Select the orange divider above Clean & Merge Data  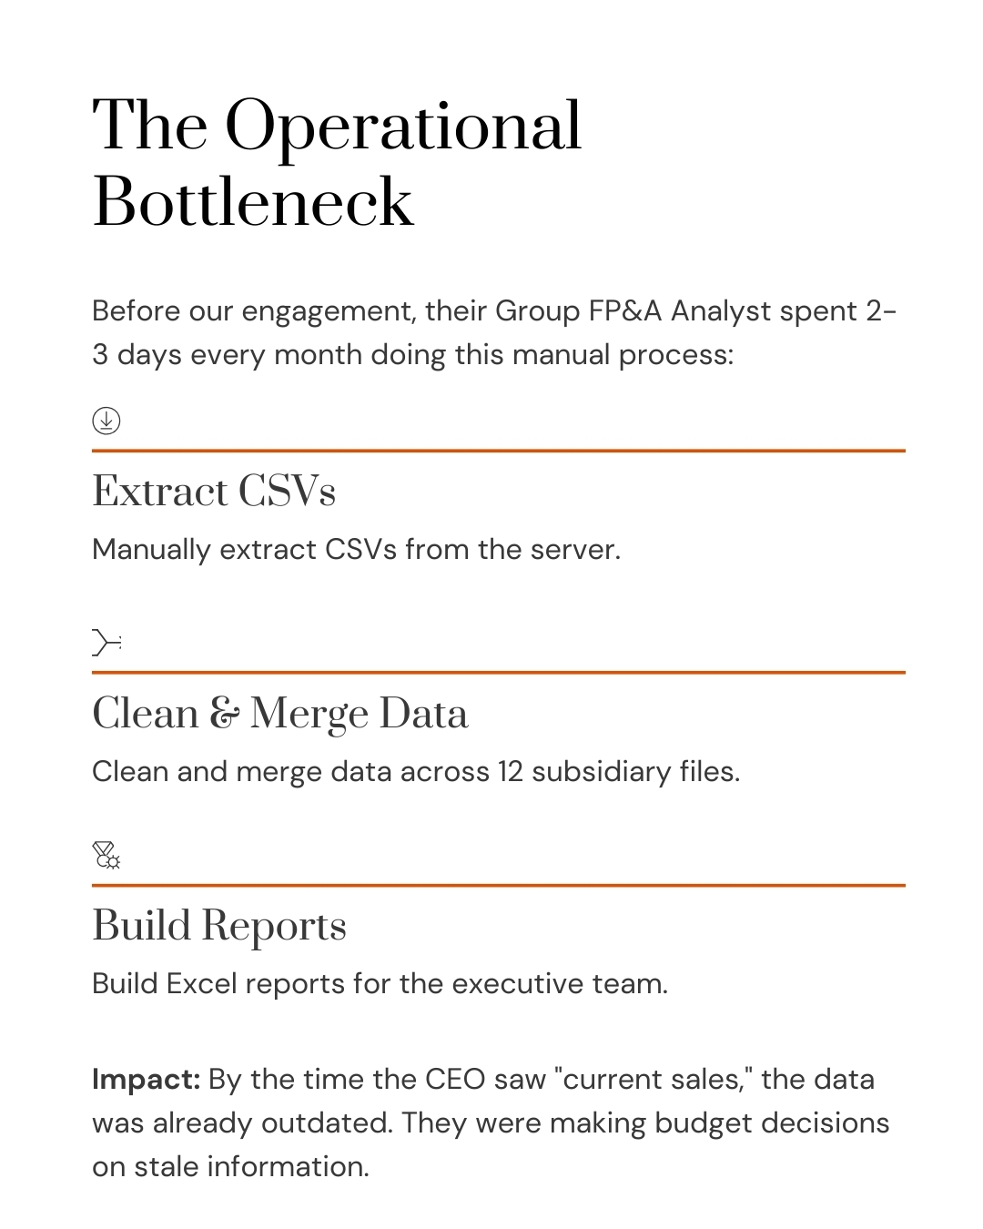tap(498, 673)
